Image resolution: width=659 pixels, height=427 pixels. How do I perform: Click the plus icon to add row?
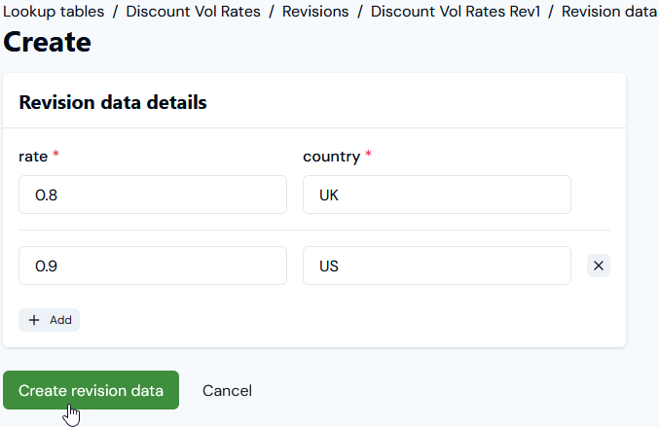click(34, 320)
